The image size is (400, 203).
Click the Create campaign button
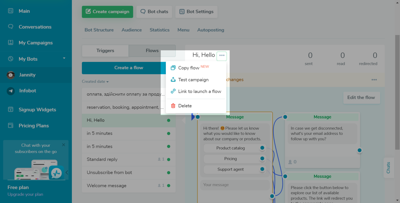coord(107,12)
